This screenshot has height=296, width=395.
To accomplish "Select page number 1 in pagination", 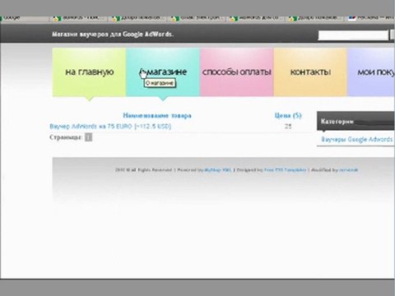I will 88,137.
